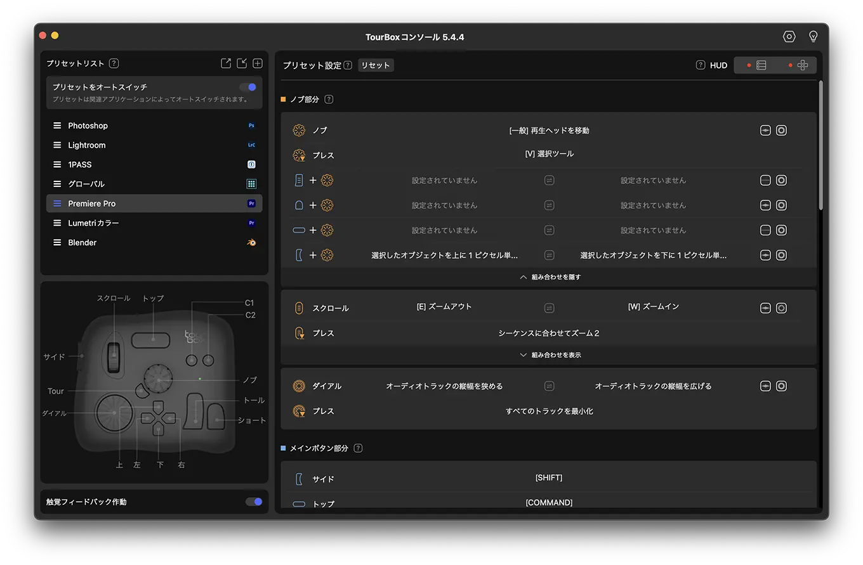This screenshot has height=565, width=863.
Task: Edit scroll assignment [W] ズームイン
Action: [654, 307]
